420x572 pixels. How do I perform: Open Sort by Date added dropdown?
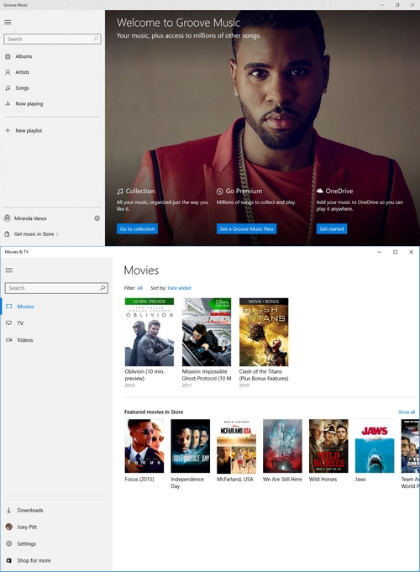click(179, 288)
